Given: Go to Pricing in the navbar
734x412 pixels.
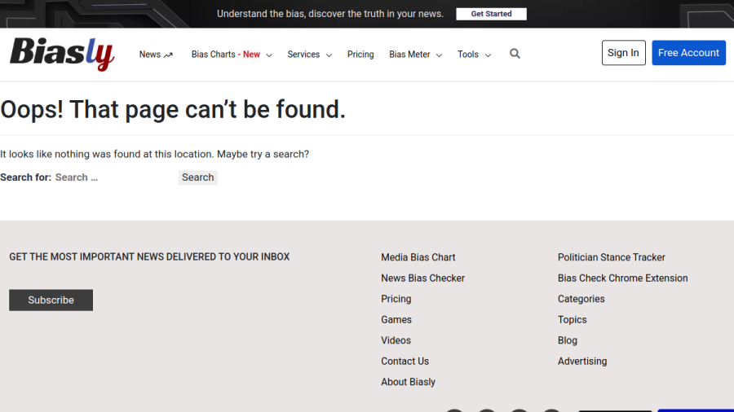Looking at the screenshot, I should click(360, 55).
